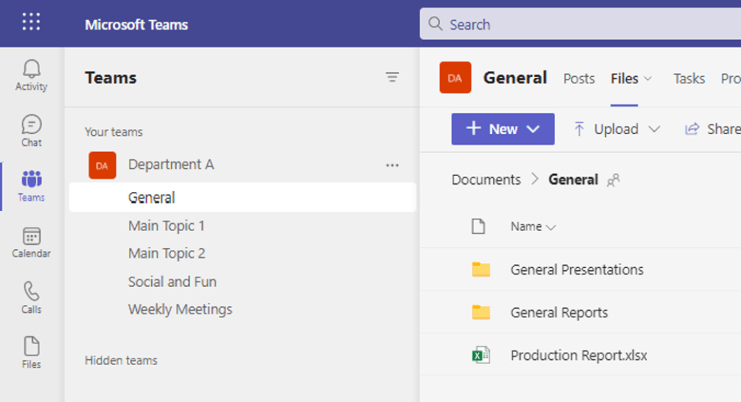The height and width of the screenshot is (402, 741).
Task: Open Calendar from the left rail
Action: tap(31, 243)
